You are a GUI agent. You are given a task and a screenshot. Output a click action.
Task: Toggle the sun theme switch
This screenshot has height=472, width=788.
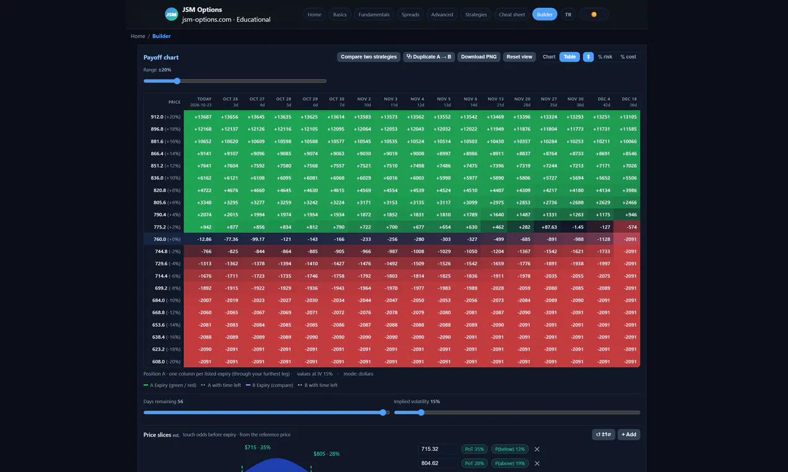[x=594, y=14]
